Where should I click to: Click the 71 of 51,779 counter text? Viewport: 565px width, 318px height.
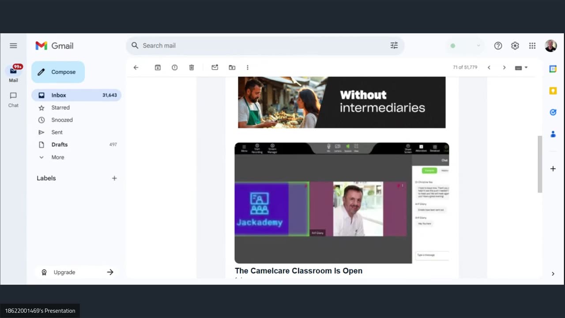click(465, 68)
